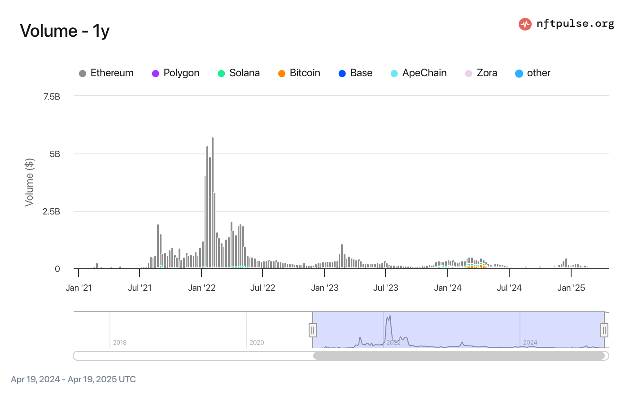The image size is (629, 402).
Task: Click the 5B y-axis label
Action: coord(55,154)
